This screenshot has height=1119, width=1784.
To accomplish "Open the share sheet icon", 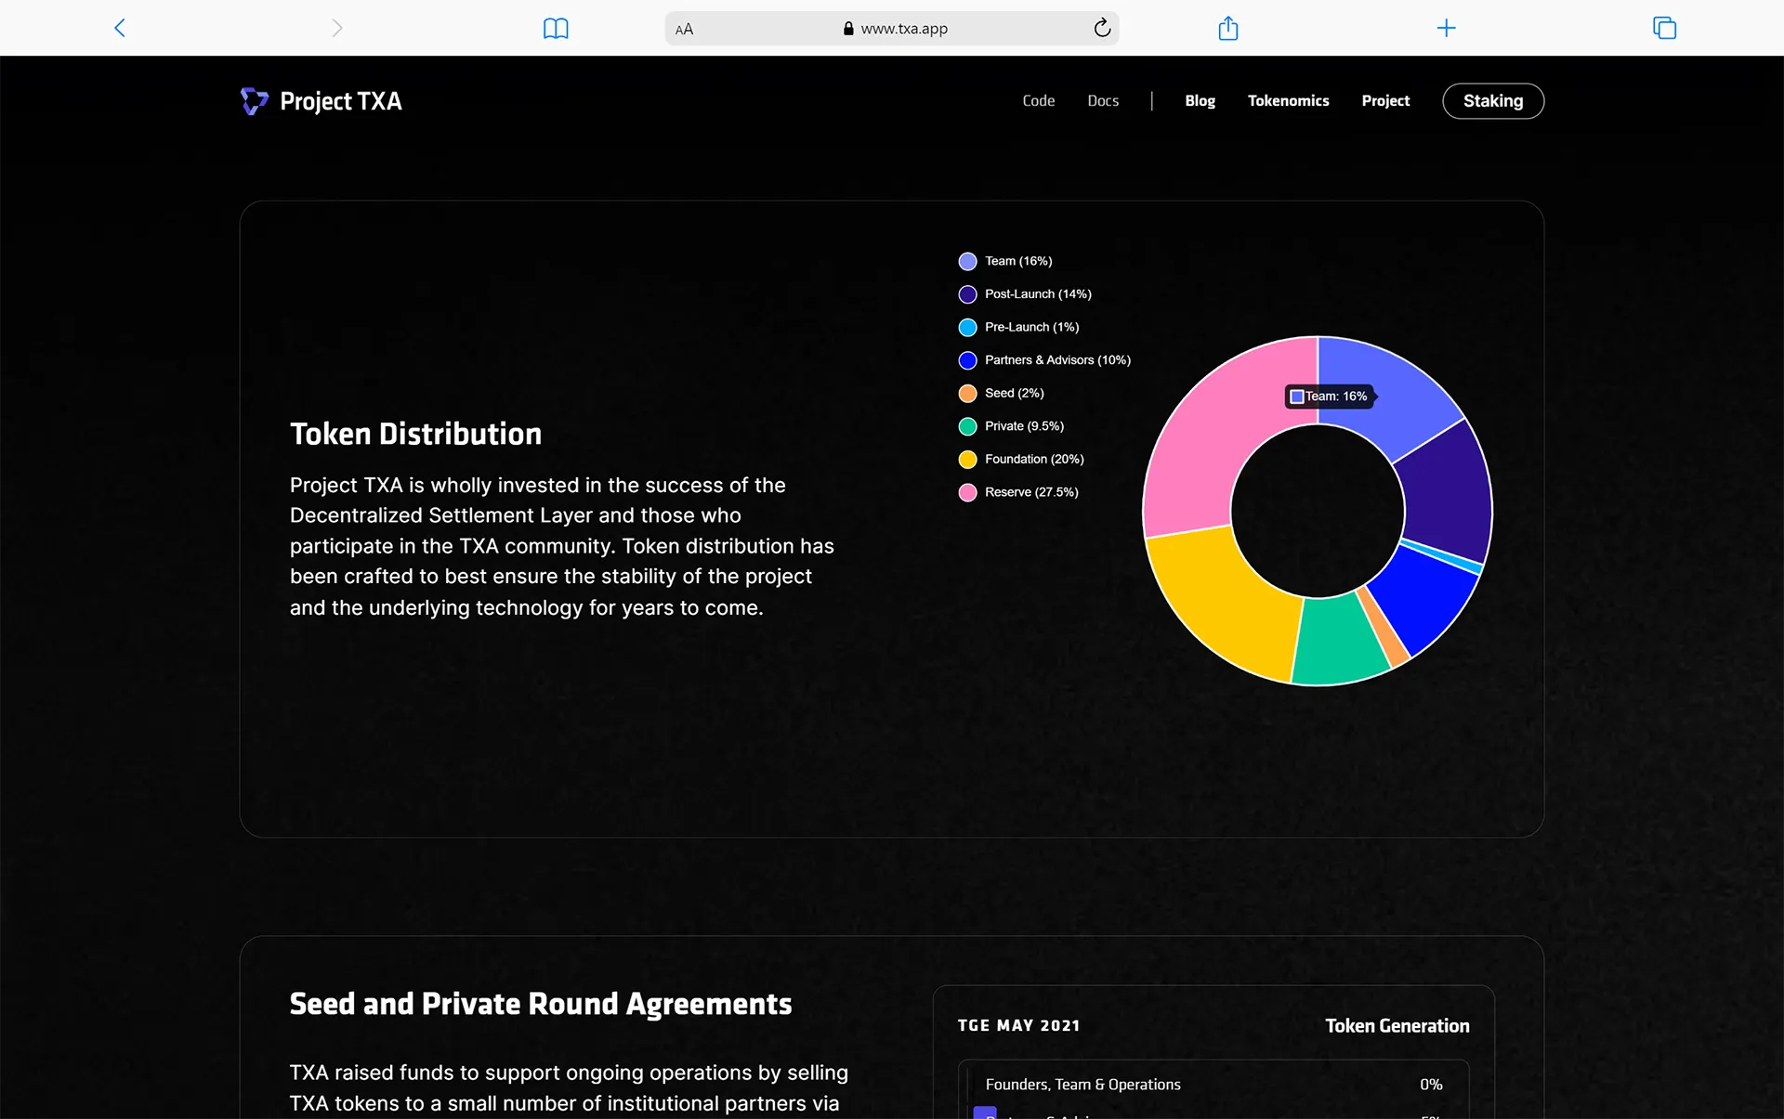I will pyautogui.click(x=1227, y=28).
